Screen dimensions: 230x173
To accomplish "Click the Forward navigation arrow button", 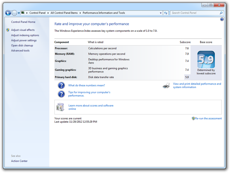I will coord(14,13).
